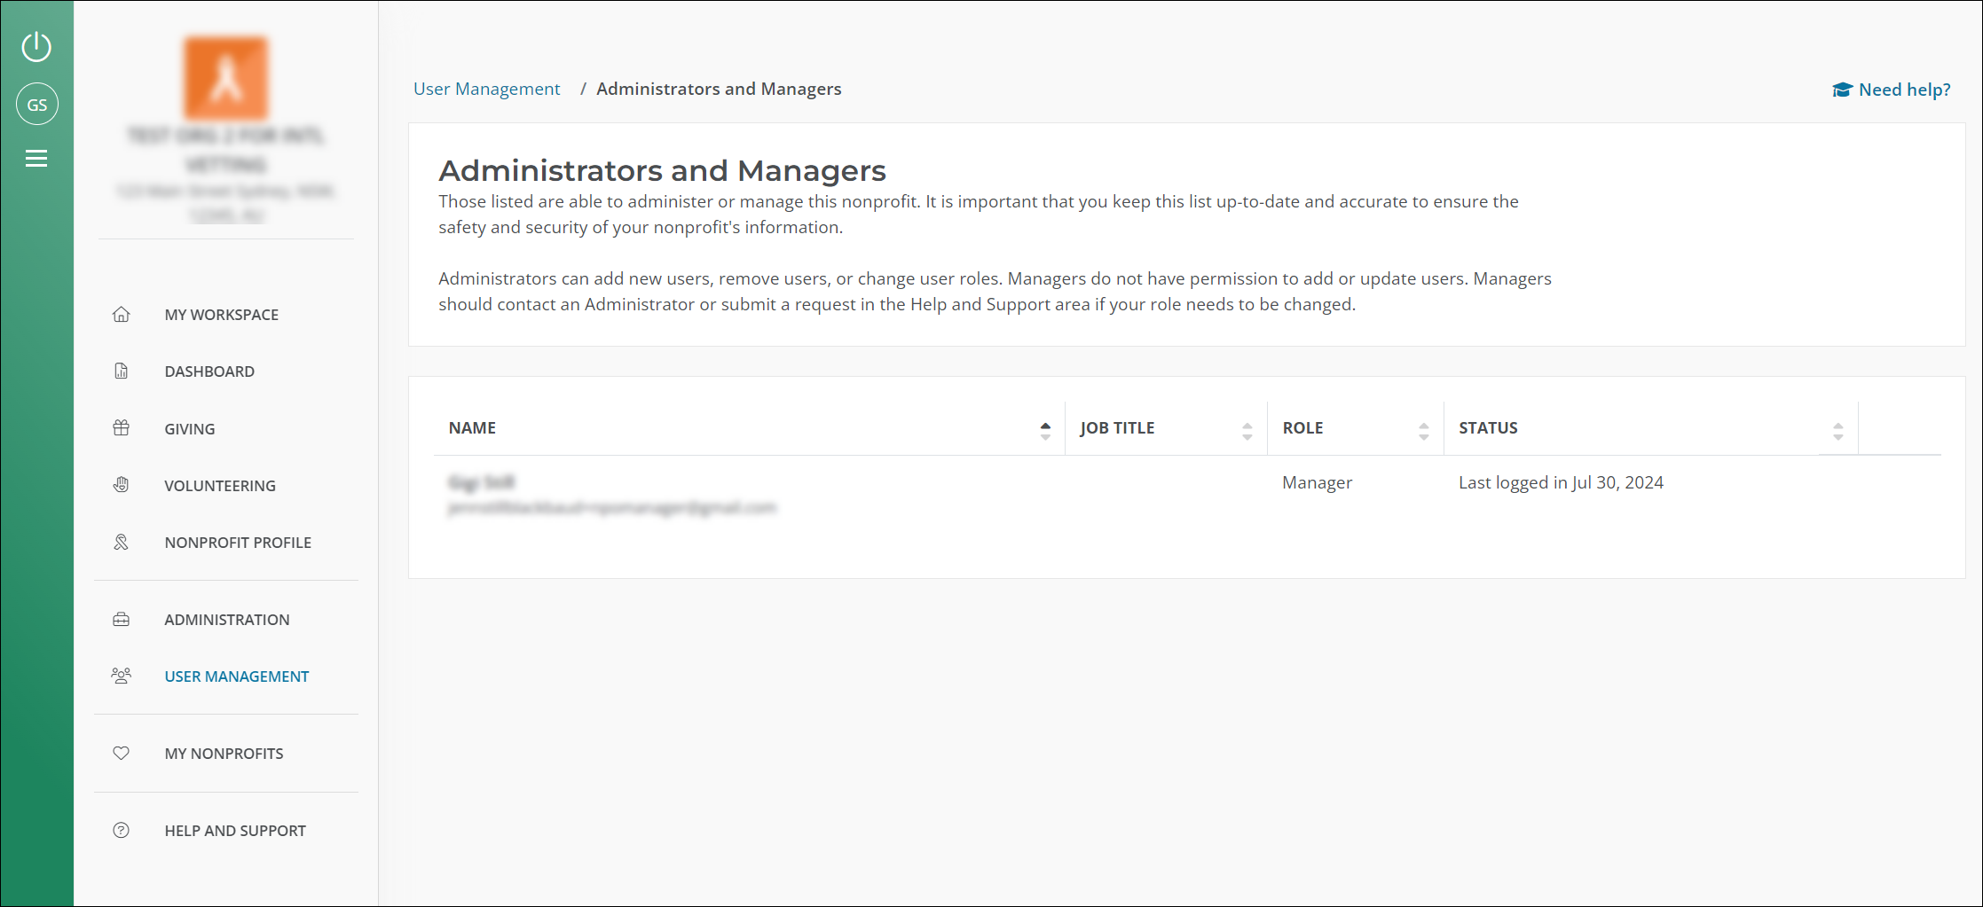The width and height of the screenshot is (1983, 907).
Task: Click the heart icon beside My Nonprofits
Action: point(122,754)
